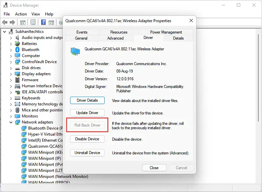This screenshot has height=192, width=262.
Task: Click the driver date 08-Aug-19 value
Action: click(x=125, y=71)
